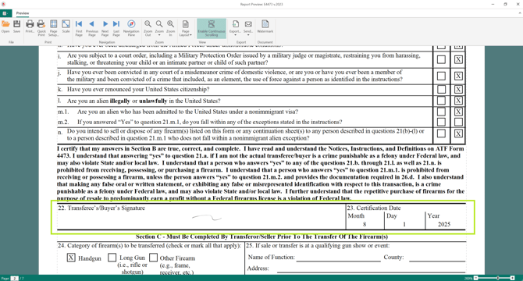The image size is (523, 281).
Task: Add a Watermark to the document
Action: (265, 27)
